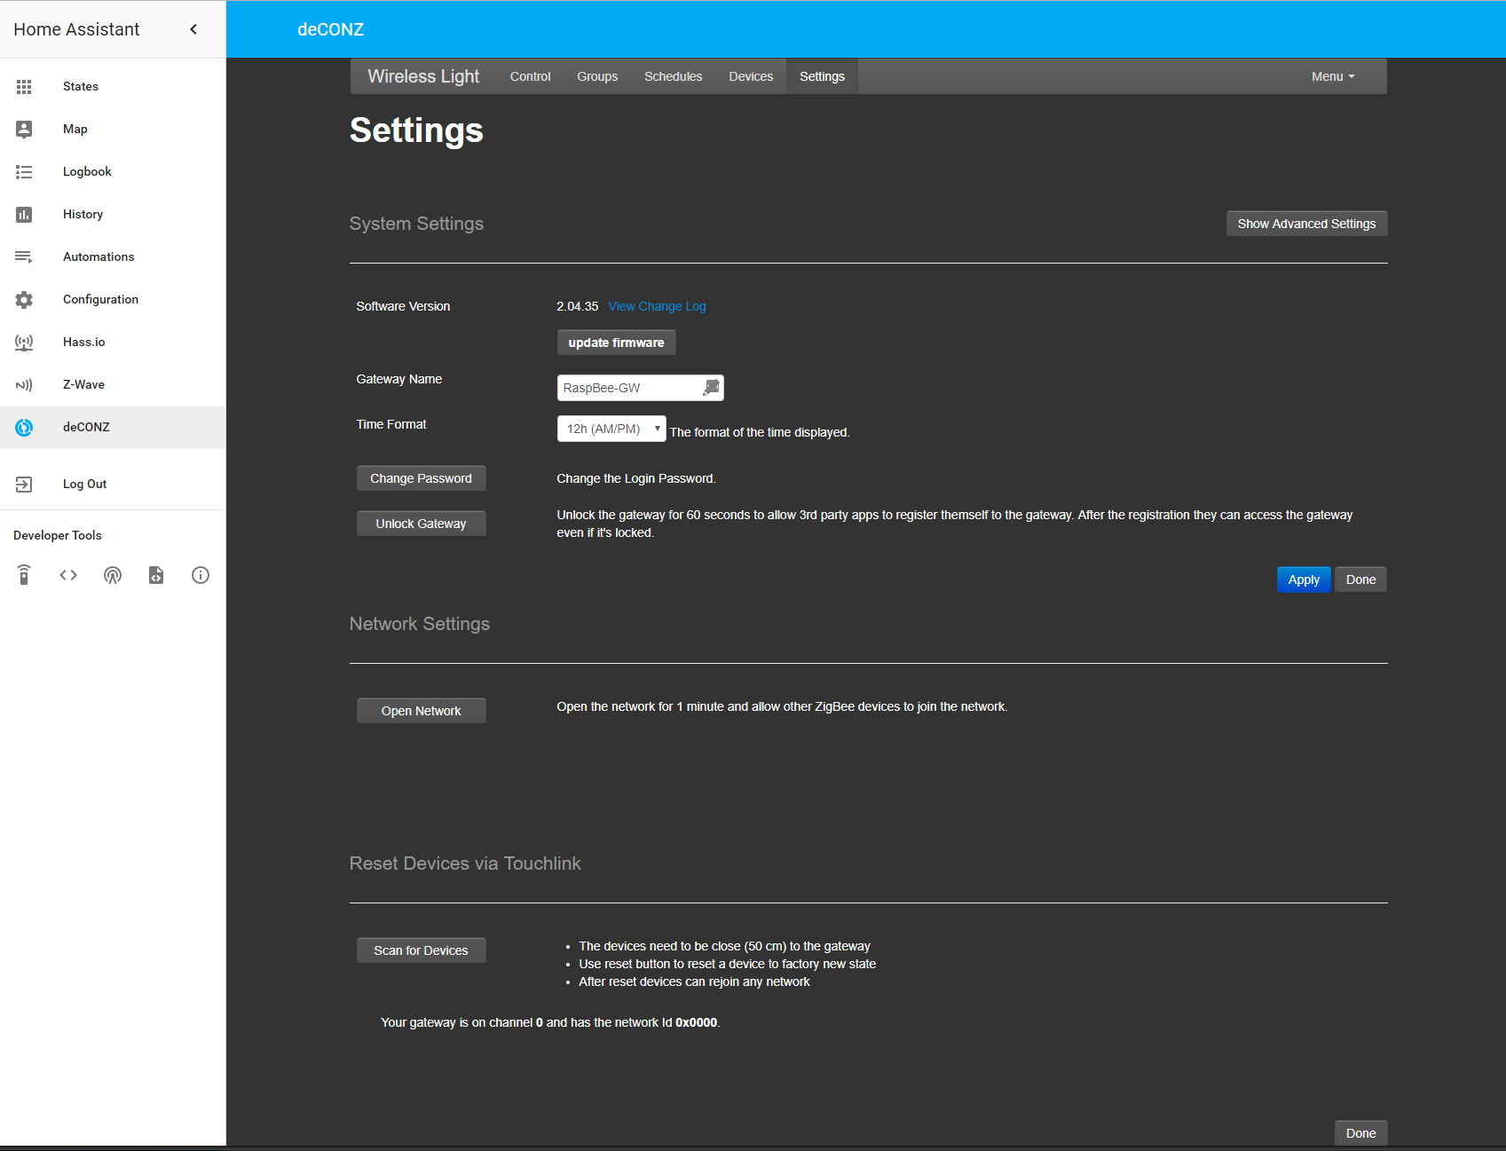Apply the system settings
The height and width of the screenshot is (1151, 1506).
click(x=1304, y=579)
